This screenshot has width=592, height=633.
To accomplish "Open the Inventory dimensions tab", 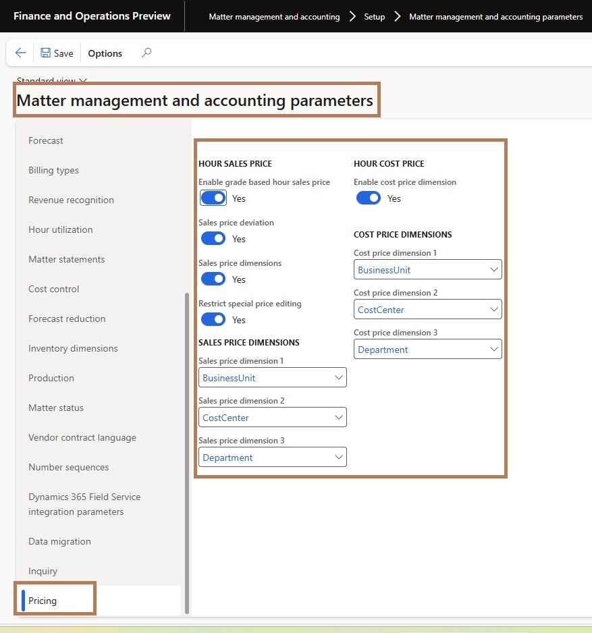I will tap(73, 348).
